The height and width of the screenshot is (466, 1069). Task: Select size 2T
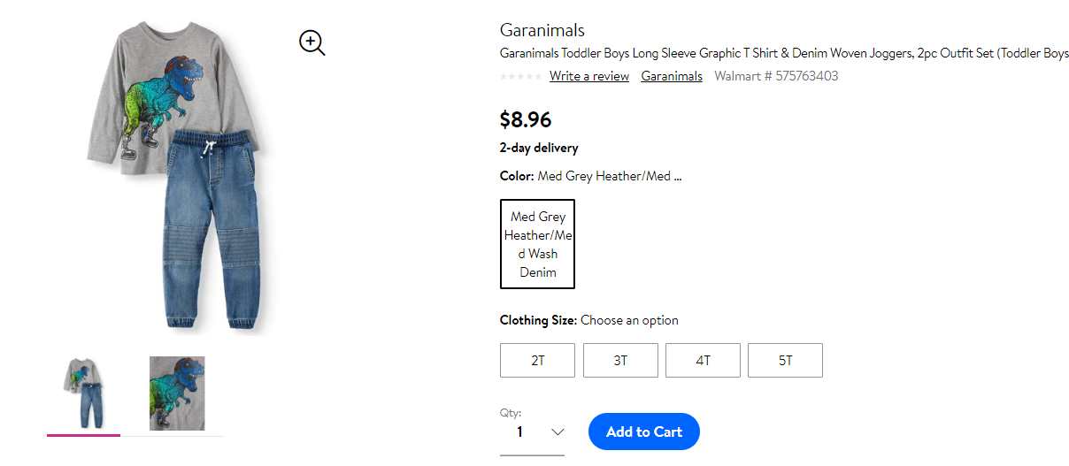(538, 360)
